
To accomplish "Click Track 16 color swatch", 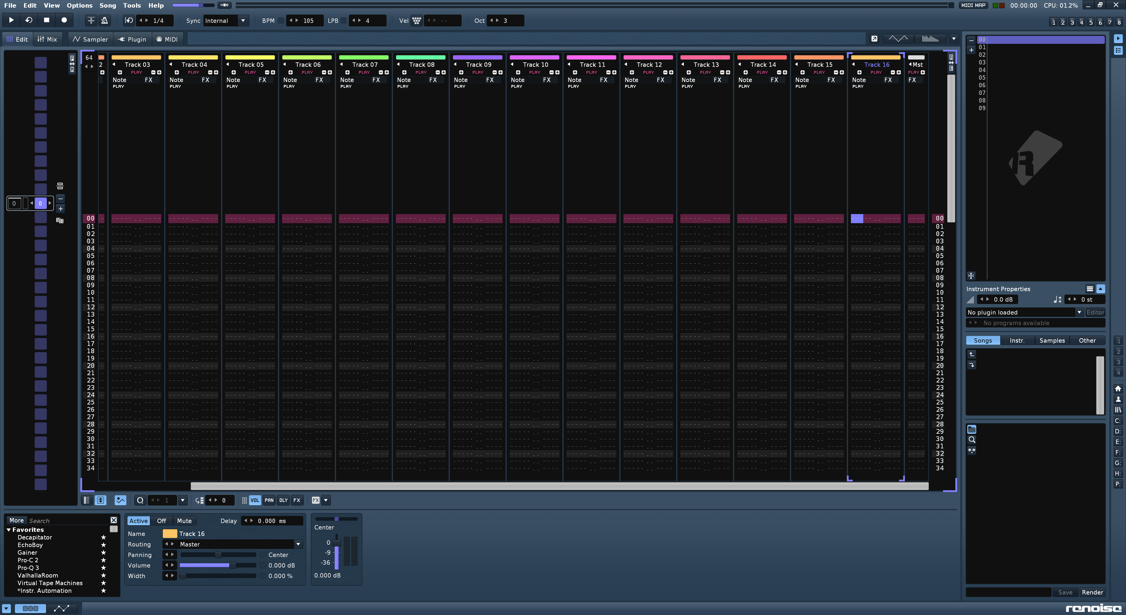I will click(169, 533).
